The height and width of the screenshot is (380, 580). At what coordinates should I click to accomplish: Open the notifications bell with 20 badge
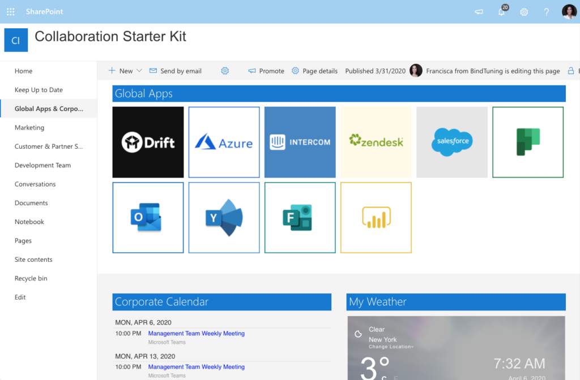502,11
